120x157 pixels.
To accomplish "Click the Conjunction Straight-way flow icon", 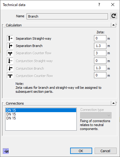I will pos(10,61).
